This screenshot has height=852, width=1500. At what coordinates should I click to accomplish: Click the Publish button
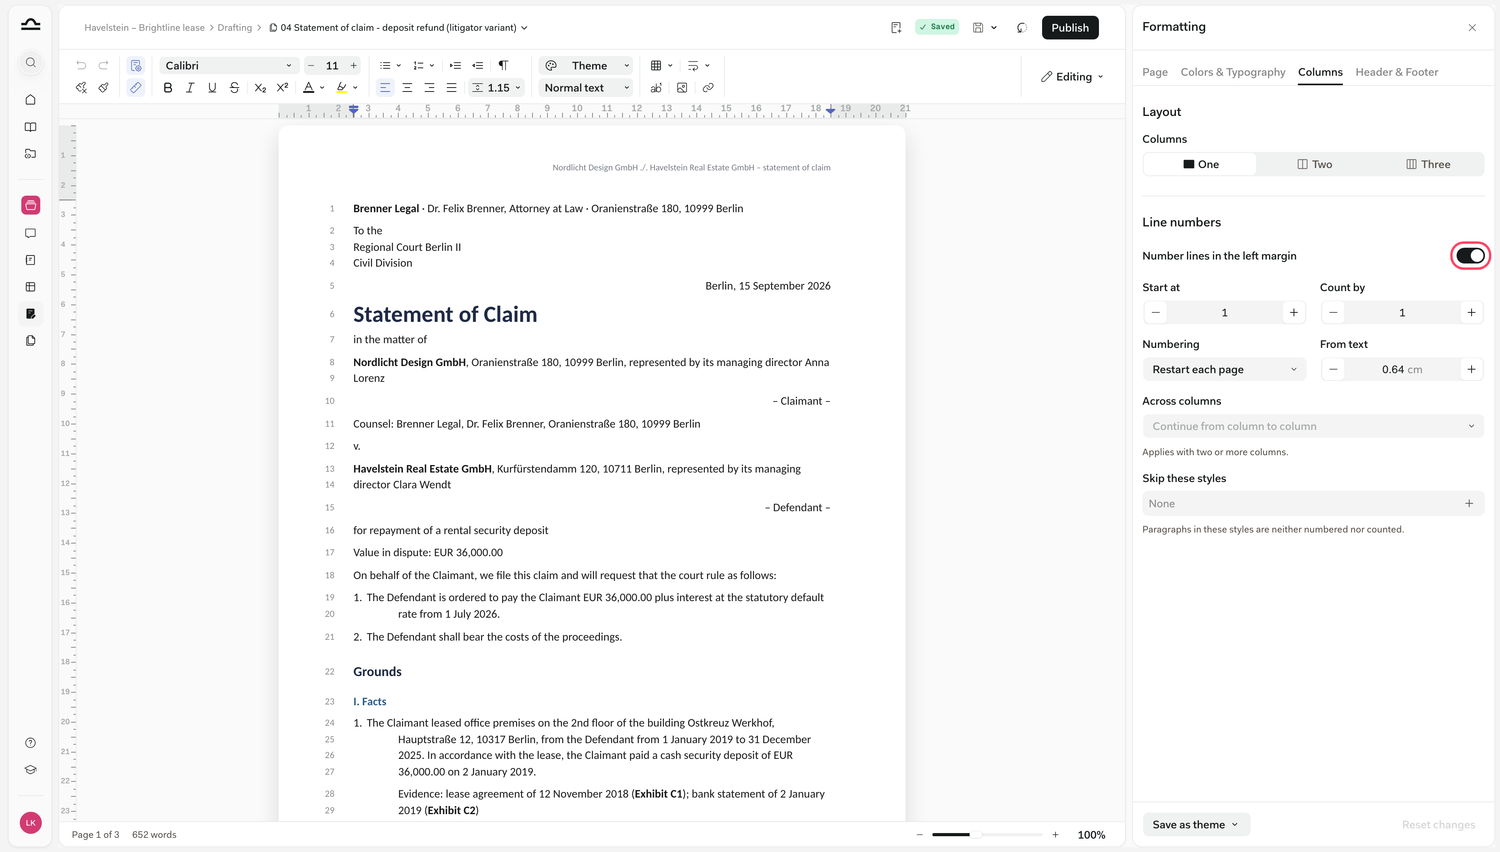tap(1070, 28)
